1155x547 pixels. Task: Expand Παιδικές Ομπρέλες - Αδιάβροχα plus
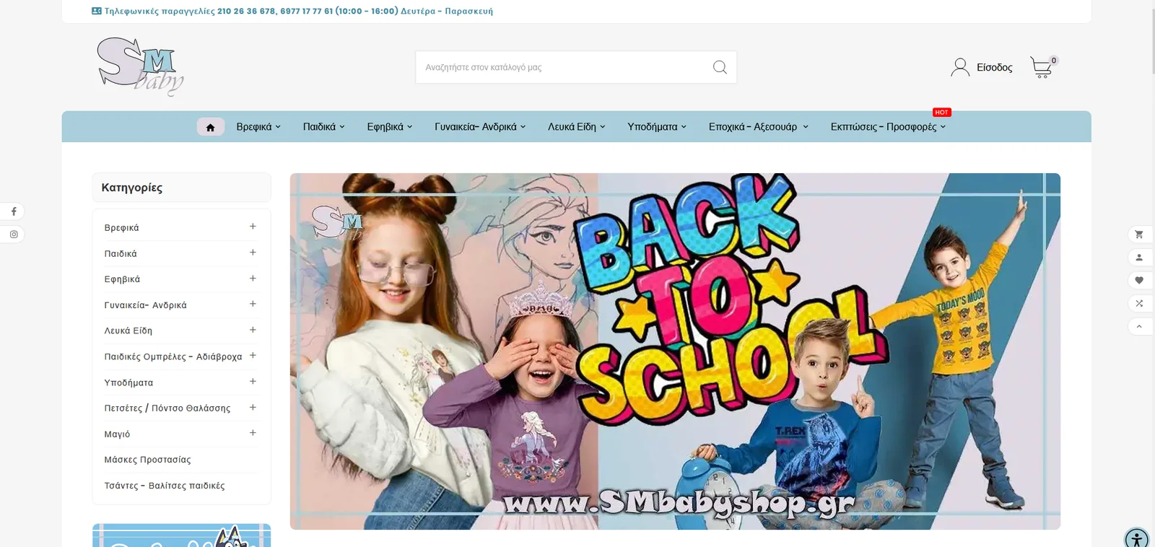(x=253, y=356)
